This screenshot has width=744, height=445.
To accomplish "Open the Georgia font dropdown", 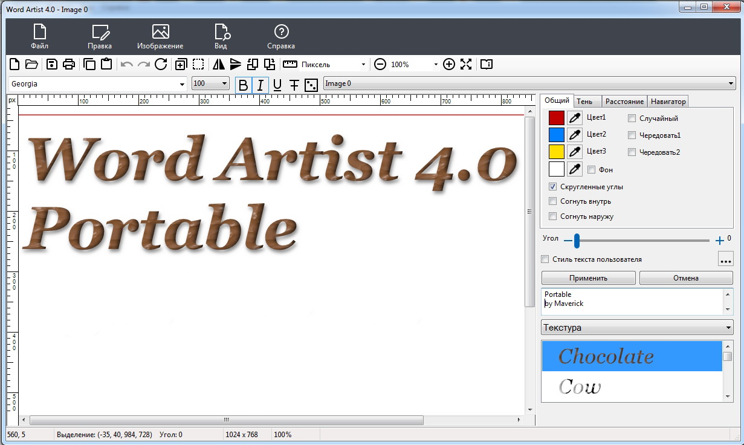I will coord(182,84).
